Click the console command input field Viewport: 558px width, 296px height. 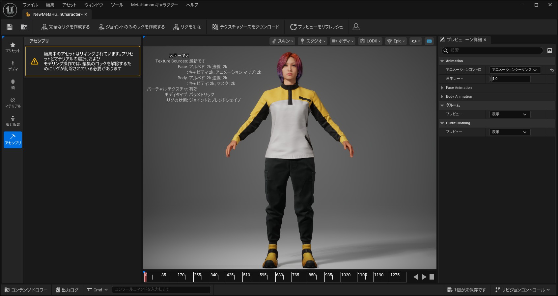tap(161, 289)
